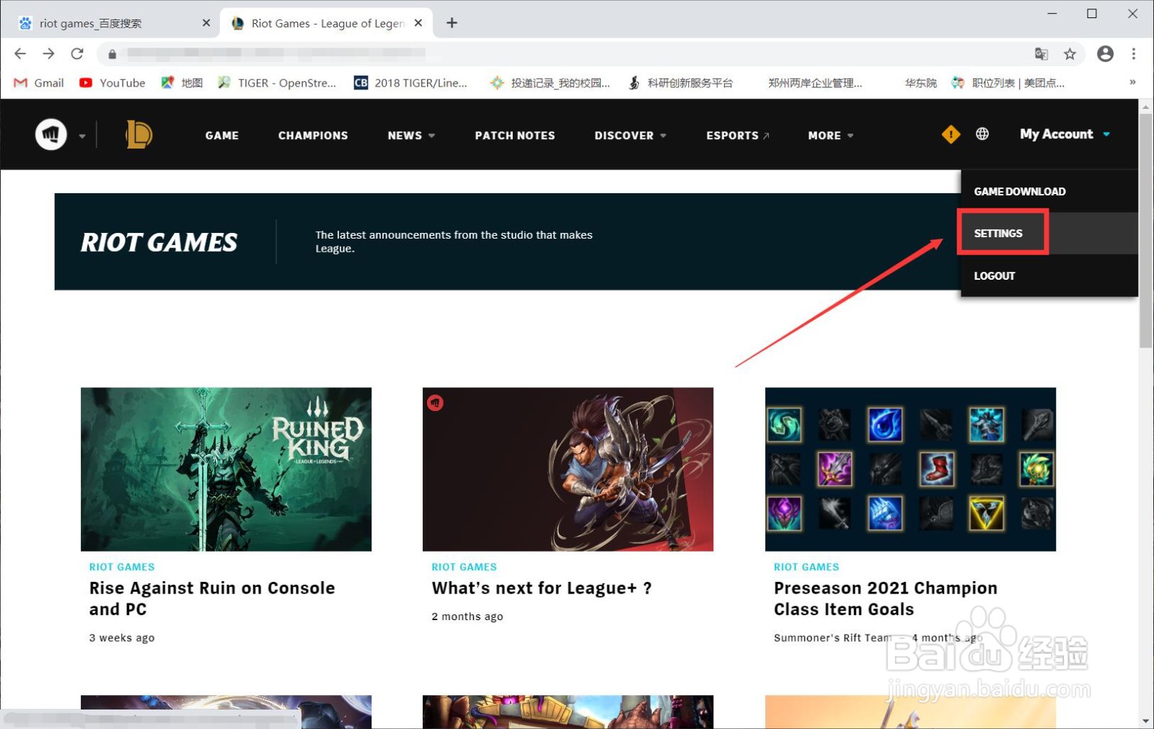Open the TIGER - OpenStre... bookmark
The height and width of the screenshot is (729, 1154).
pos(277,83)
